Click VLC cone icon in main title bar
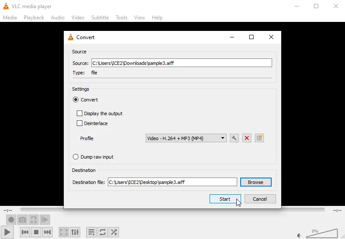This screenshot has height=239, width=345. 6,6
